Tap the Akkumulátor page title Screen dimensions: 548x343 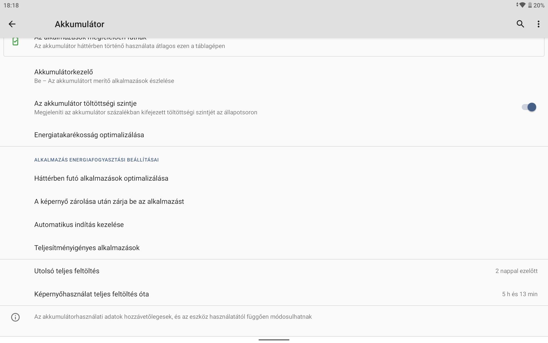80,24
